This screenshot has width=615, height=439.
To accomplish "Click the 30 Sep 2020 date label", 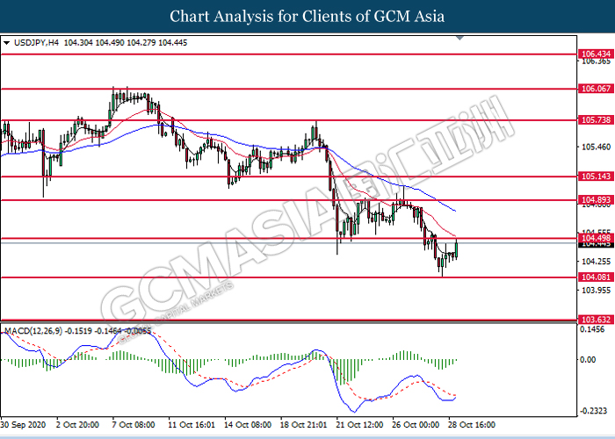I will pos(23,425).
